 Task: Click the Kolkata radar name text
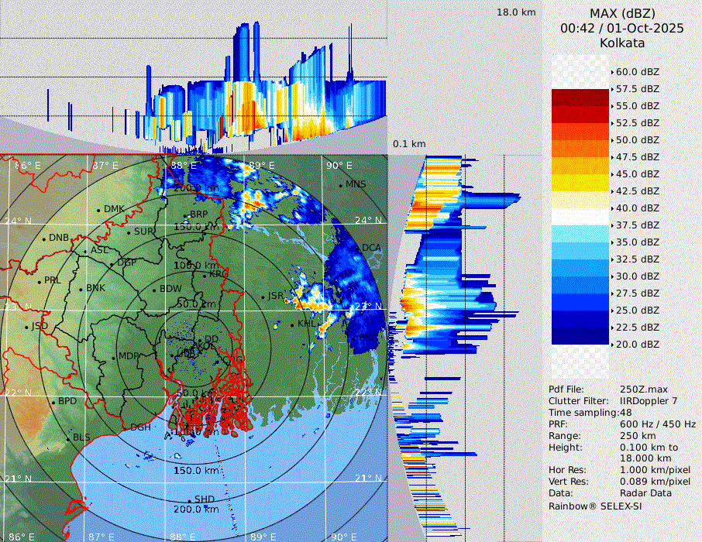[x=622, y=43]
